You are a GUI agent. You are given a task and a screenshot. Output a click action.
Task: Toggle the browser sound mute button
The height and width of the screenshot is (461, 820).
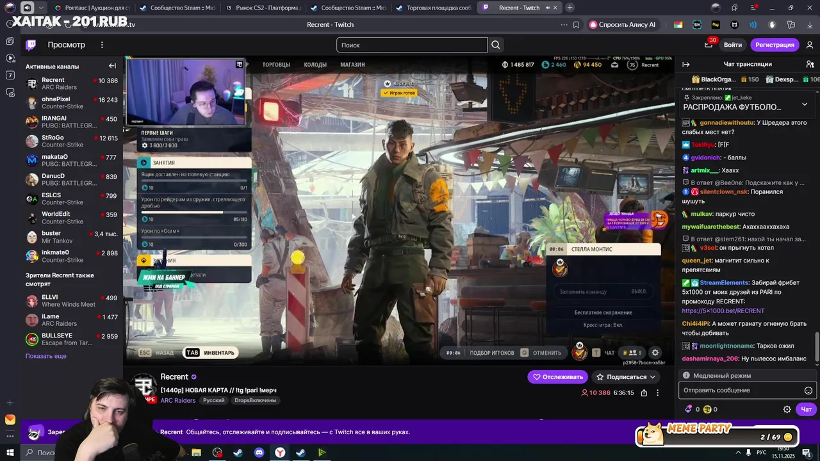(x=27, y=8)
